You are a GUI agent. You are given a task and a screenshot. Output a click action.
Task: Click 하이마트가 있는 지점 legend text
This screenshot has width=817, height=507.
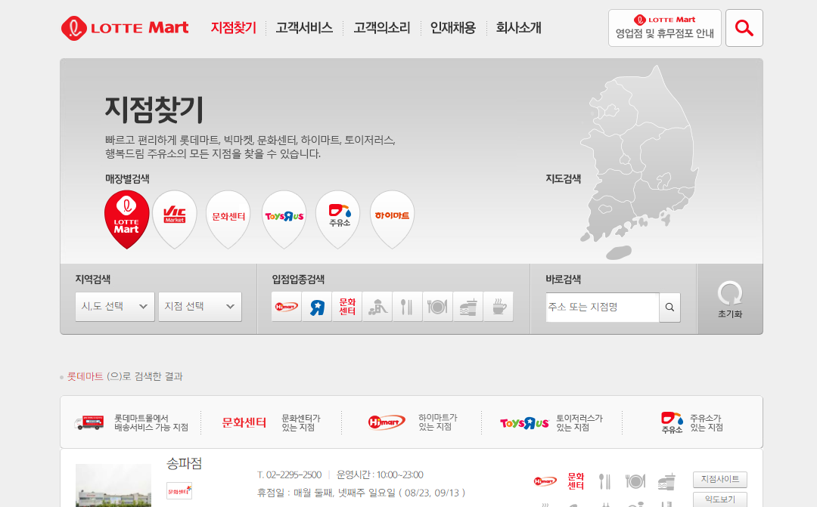click(438, 422)
